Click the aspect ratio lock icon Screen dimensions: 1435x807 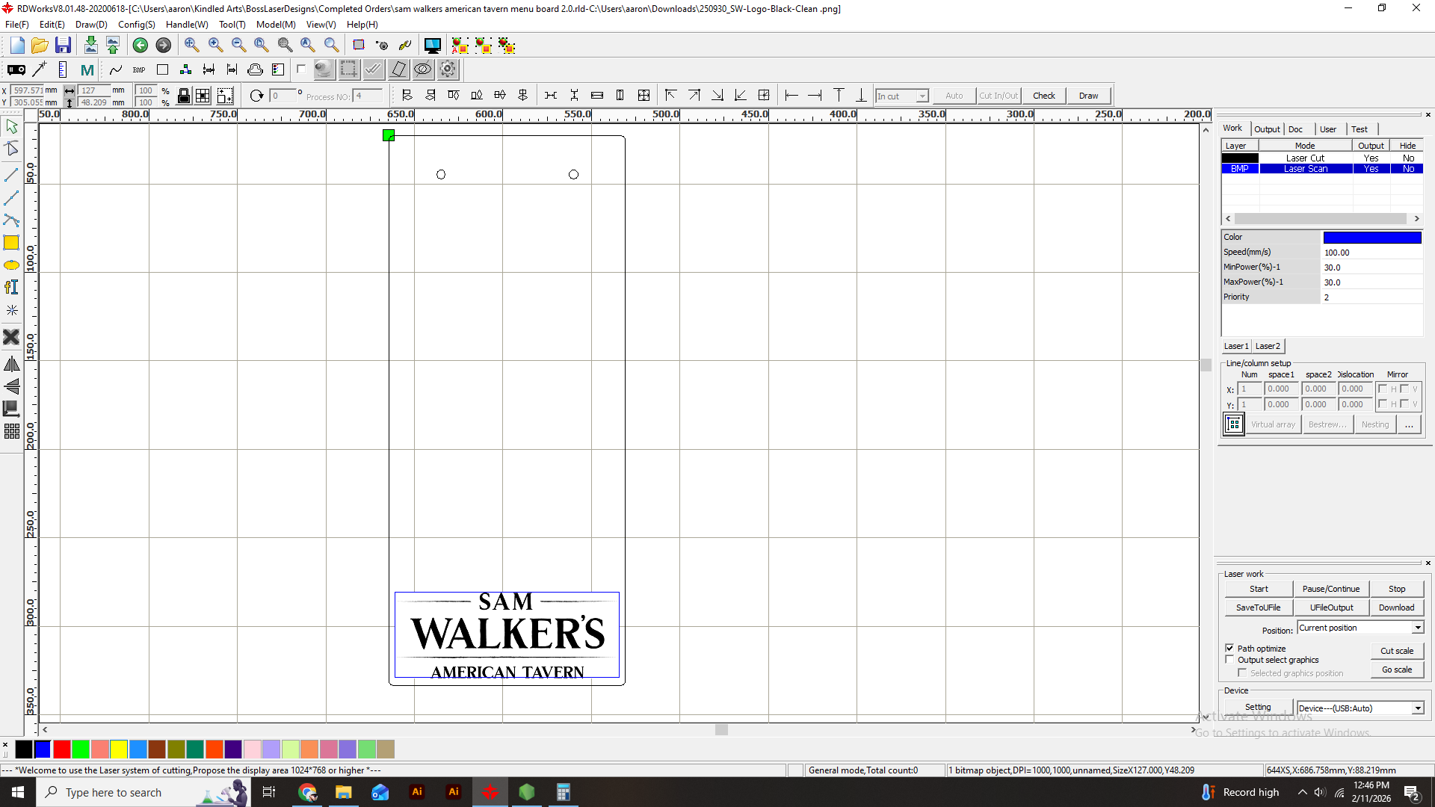click(x=183, y=96)
